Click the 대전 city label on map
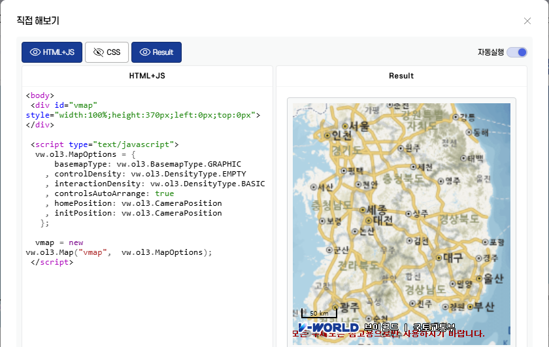The image size is (549, 347). coord(383,220)
